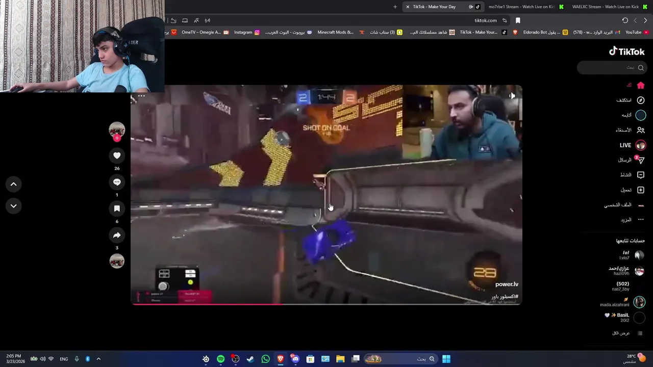Open Explore (compass) in sidebar
The height and width of the screenshot is (367, 653).
[x=641, y=100]
